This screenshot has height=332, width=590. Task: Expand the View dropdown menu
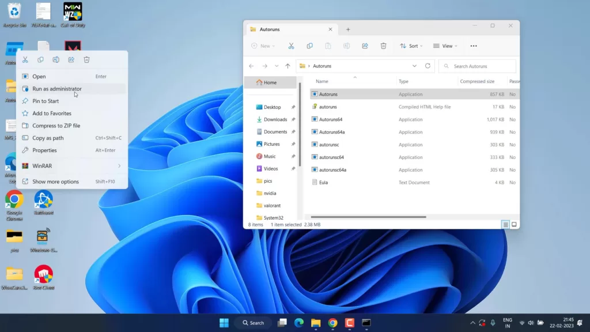pyautogui.click(x=445, y=46)
